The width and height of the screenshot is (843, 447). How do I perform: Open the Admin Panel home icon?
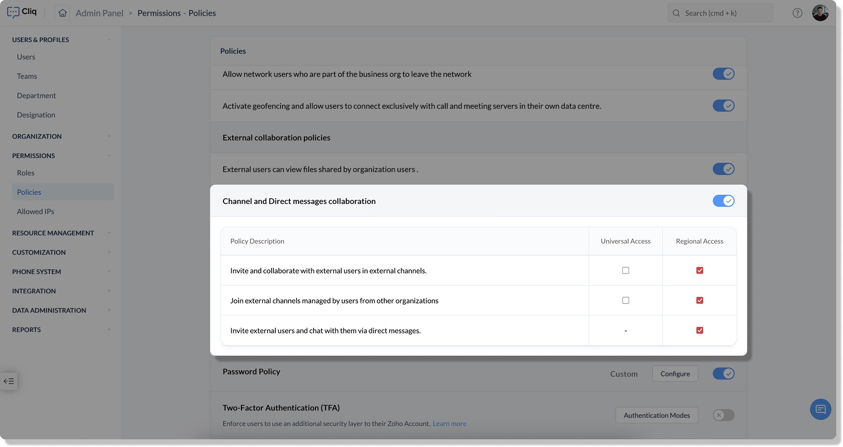62,13
